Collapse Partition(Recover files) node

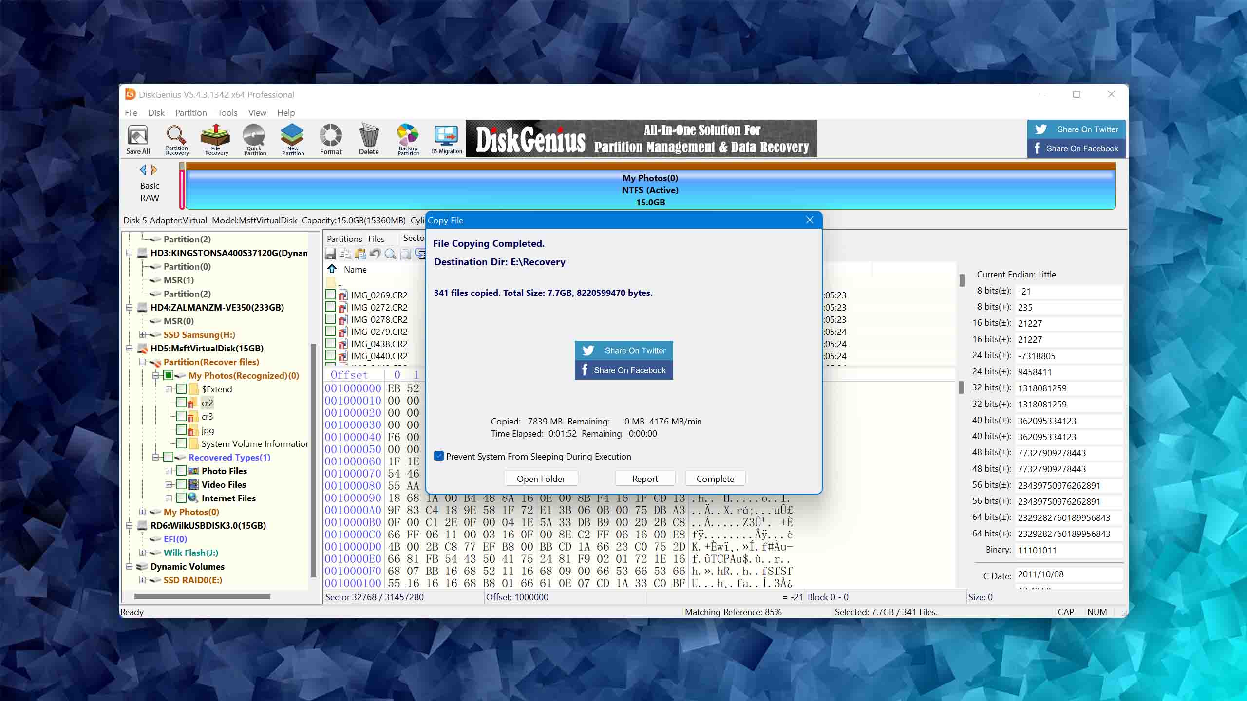point(142,362)
